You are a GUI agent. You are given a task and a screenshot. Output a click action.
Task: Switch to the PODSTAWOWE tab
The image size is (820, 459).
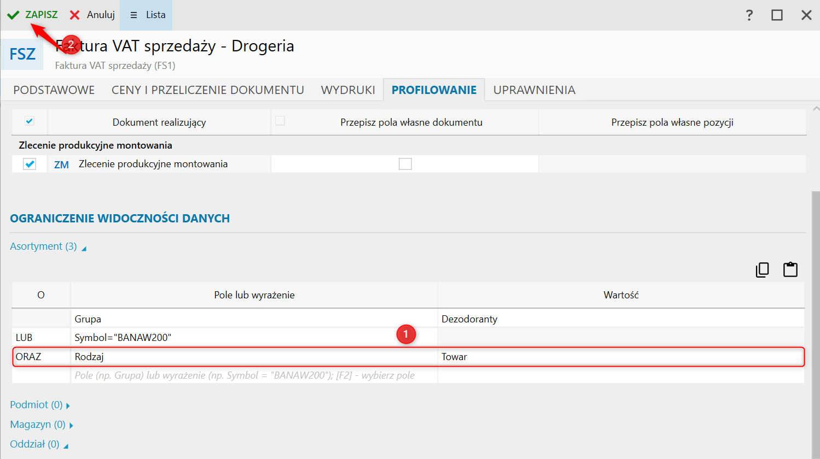coord(54,90)
